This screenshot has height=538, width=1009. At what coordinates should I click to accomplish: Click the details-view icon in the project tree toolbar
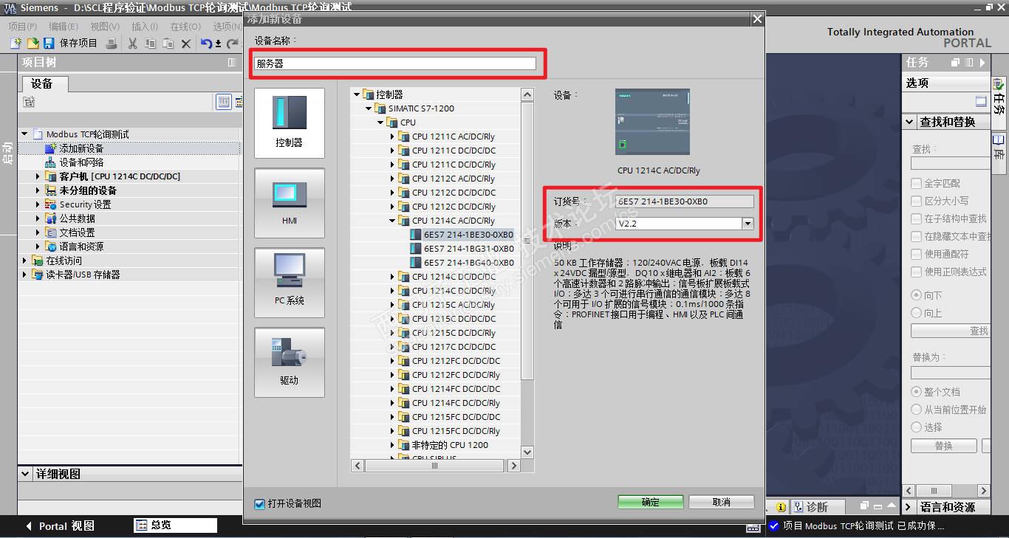click(x=223, y=102)
